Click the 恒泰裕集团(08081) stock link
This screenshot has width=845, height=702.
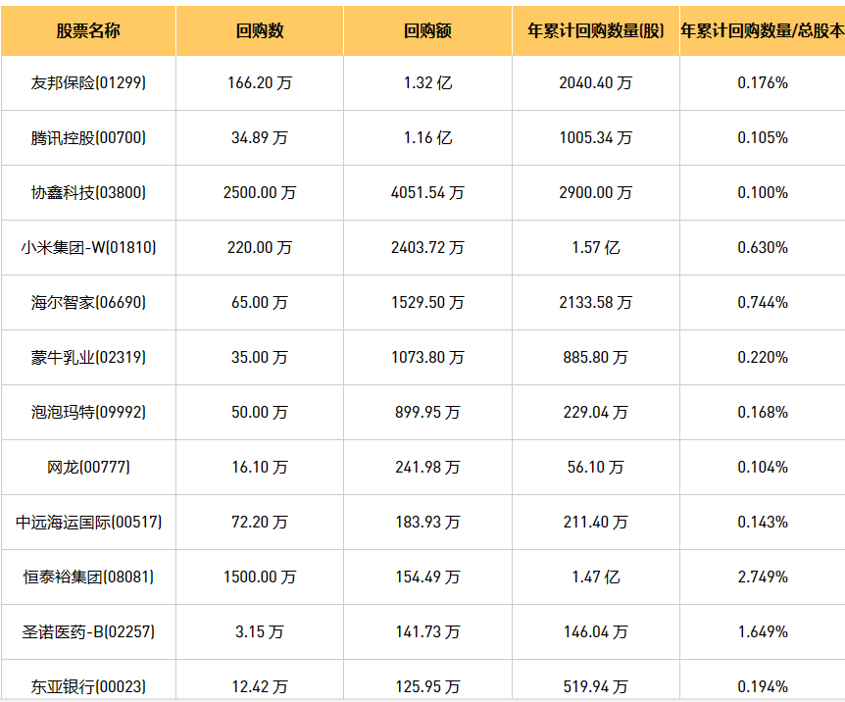(x=88, y=577)
